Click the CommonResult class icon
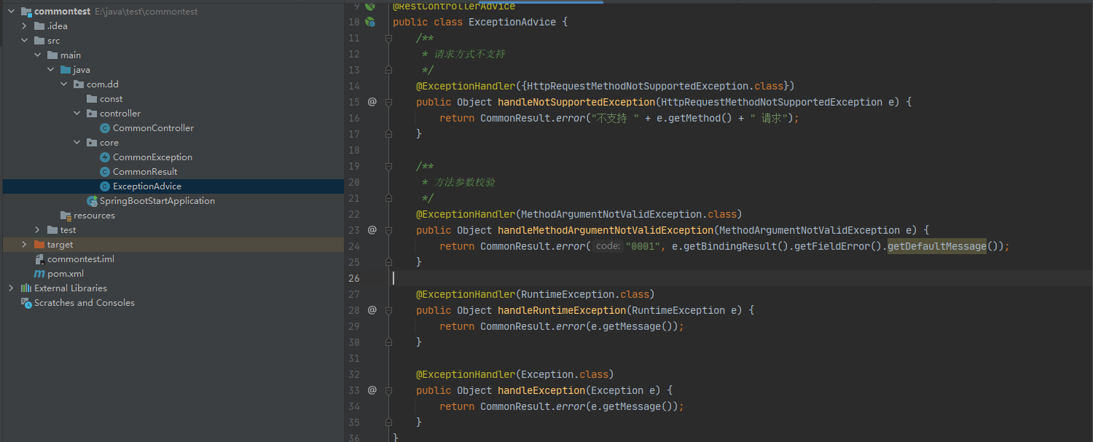Image resolution: width=1093 pixels, height=442 pixels. click(105, 172)
